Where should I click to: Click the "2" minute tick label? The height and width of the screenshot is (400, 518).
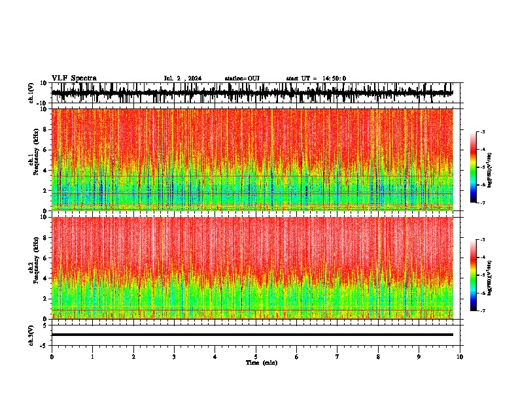point(133,357)
